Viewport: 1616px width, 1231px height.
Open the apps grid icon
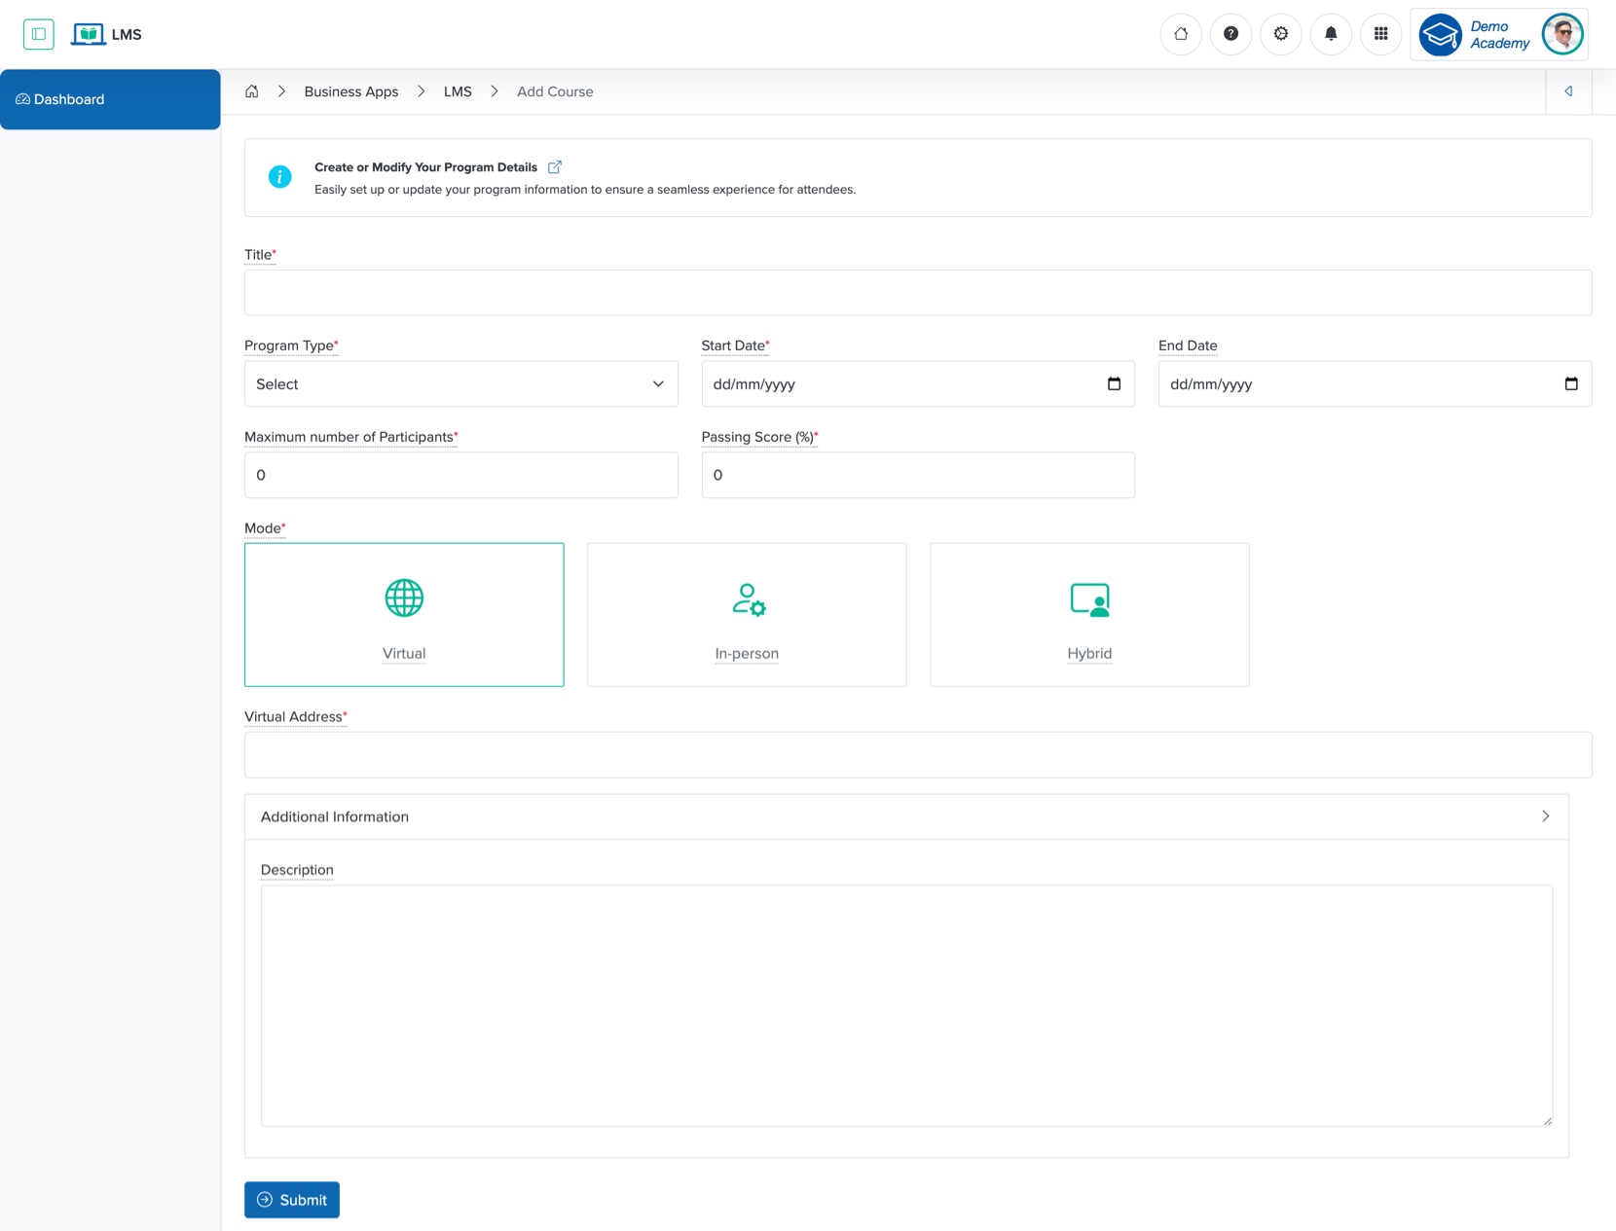point(1380,34)
